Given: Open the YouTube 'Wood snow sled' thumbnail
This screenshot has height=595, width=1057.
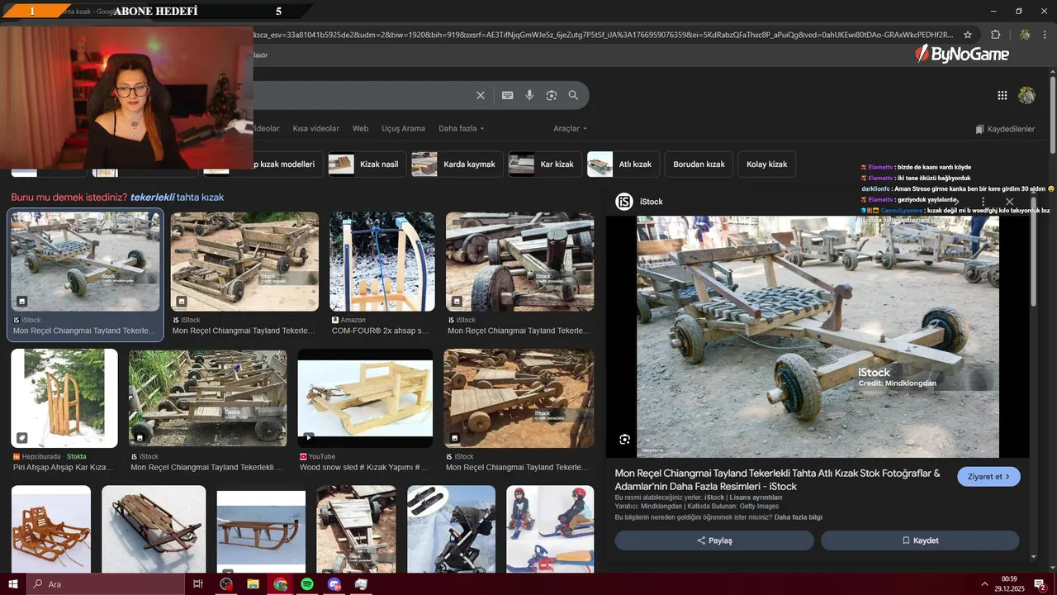Looking at the screenshot, I should click(x=365, y=398).
